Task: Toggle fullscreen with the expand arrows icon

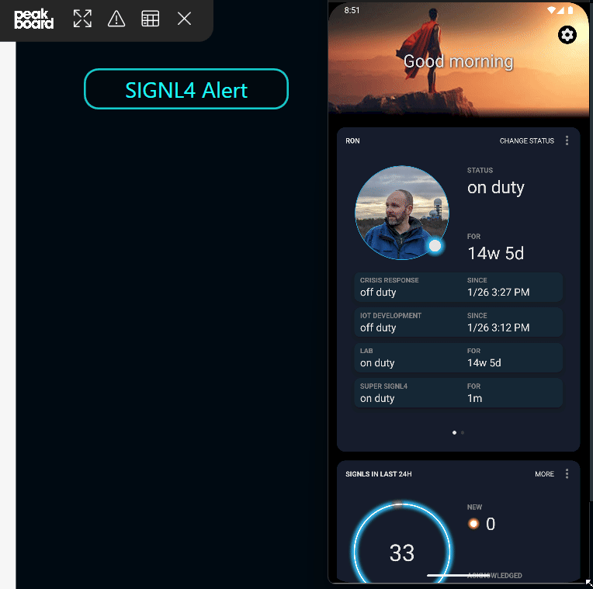Action: [x=82, y=19]
